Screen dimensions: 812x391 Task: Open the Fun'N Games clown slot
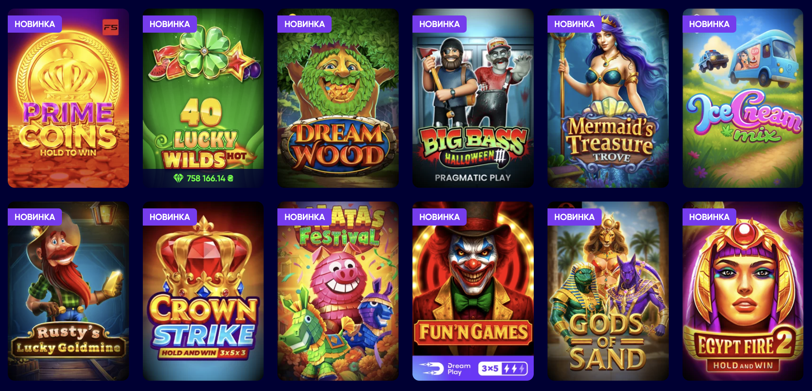point(473,291)
